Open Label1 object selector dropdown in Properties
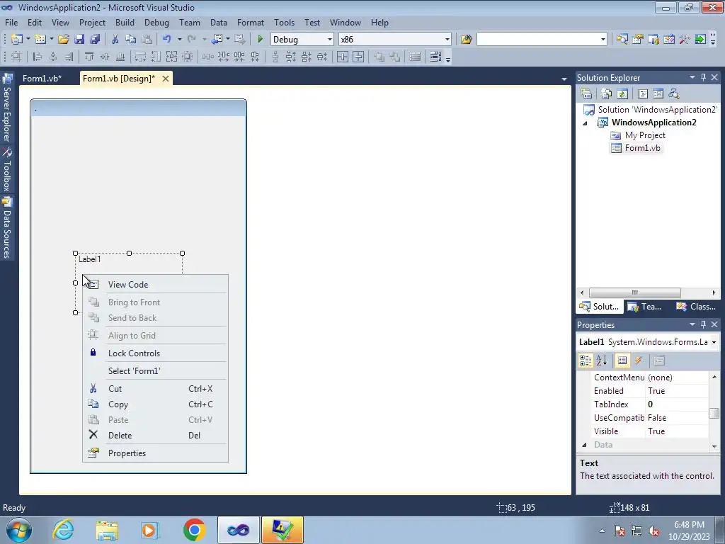Image resolution: width=725 pixels, height=544 pixels. coord(714,342)
